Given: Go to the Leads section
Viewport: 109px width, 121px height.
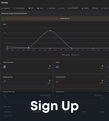Looking at the screenshot, I should (40, 8).
